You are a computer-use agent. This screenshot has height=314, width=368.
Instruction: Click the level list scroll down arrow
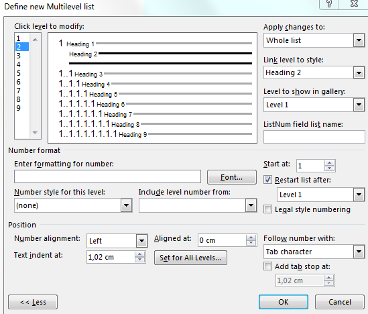click(36, 133)
